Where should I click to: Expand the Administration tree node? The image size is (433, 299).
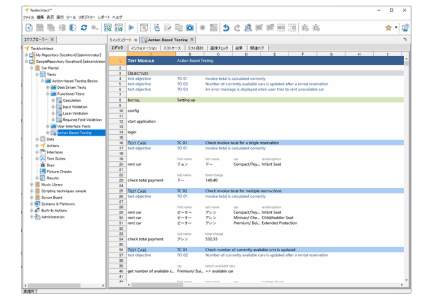tap(32, 217)
